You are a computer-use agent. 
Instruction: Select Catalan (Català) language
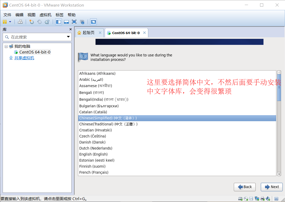pyautogui.click(x=177, y=112)
